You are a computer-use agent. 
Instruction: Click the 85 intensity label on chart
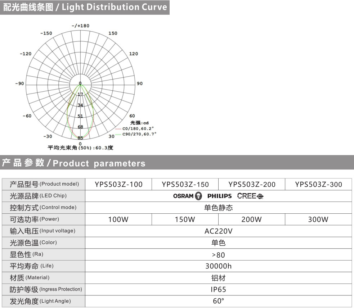(x=80, y=138)
